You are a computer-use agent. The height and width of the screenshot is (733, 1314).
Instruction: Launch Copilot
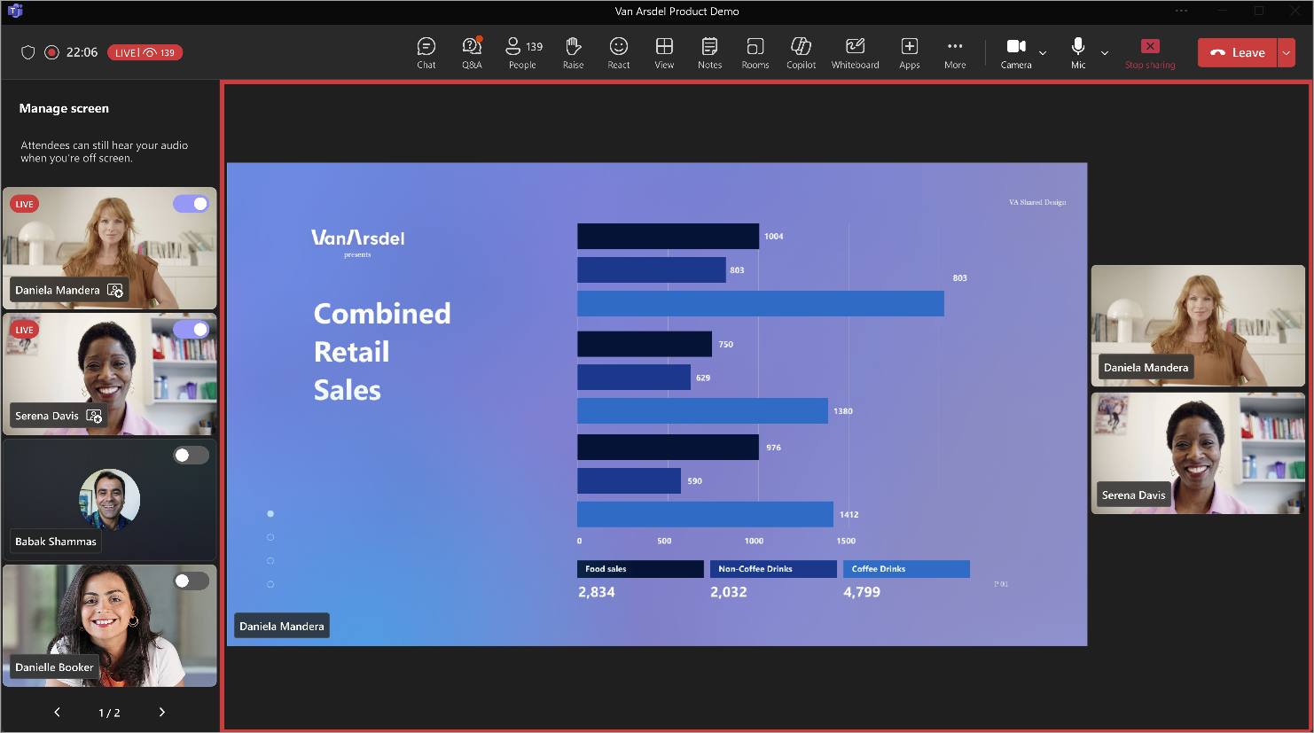[801, 53]
